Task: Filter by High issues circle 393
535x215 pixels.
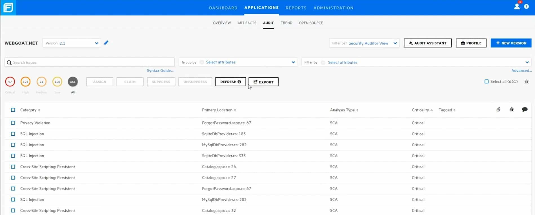Action: 25,82
